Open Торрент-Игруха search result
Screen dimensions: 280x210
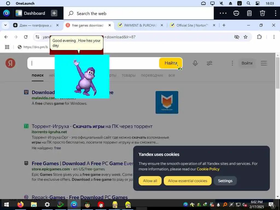(92, 126)
